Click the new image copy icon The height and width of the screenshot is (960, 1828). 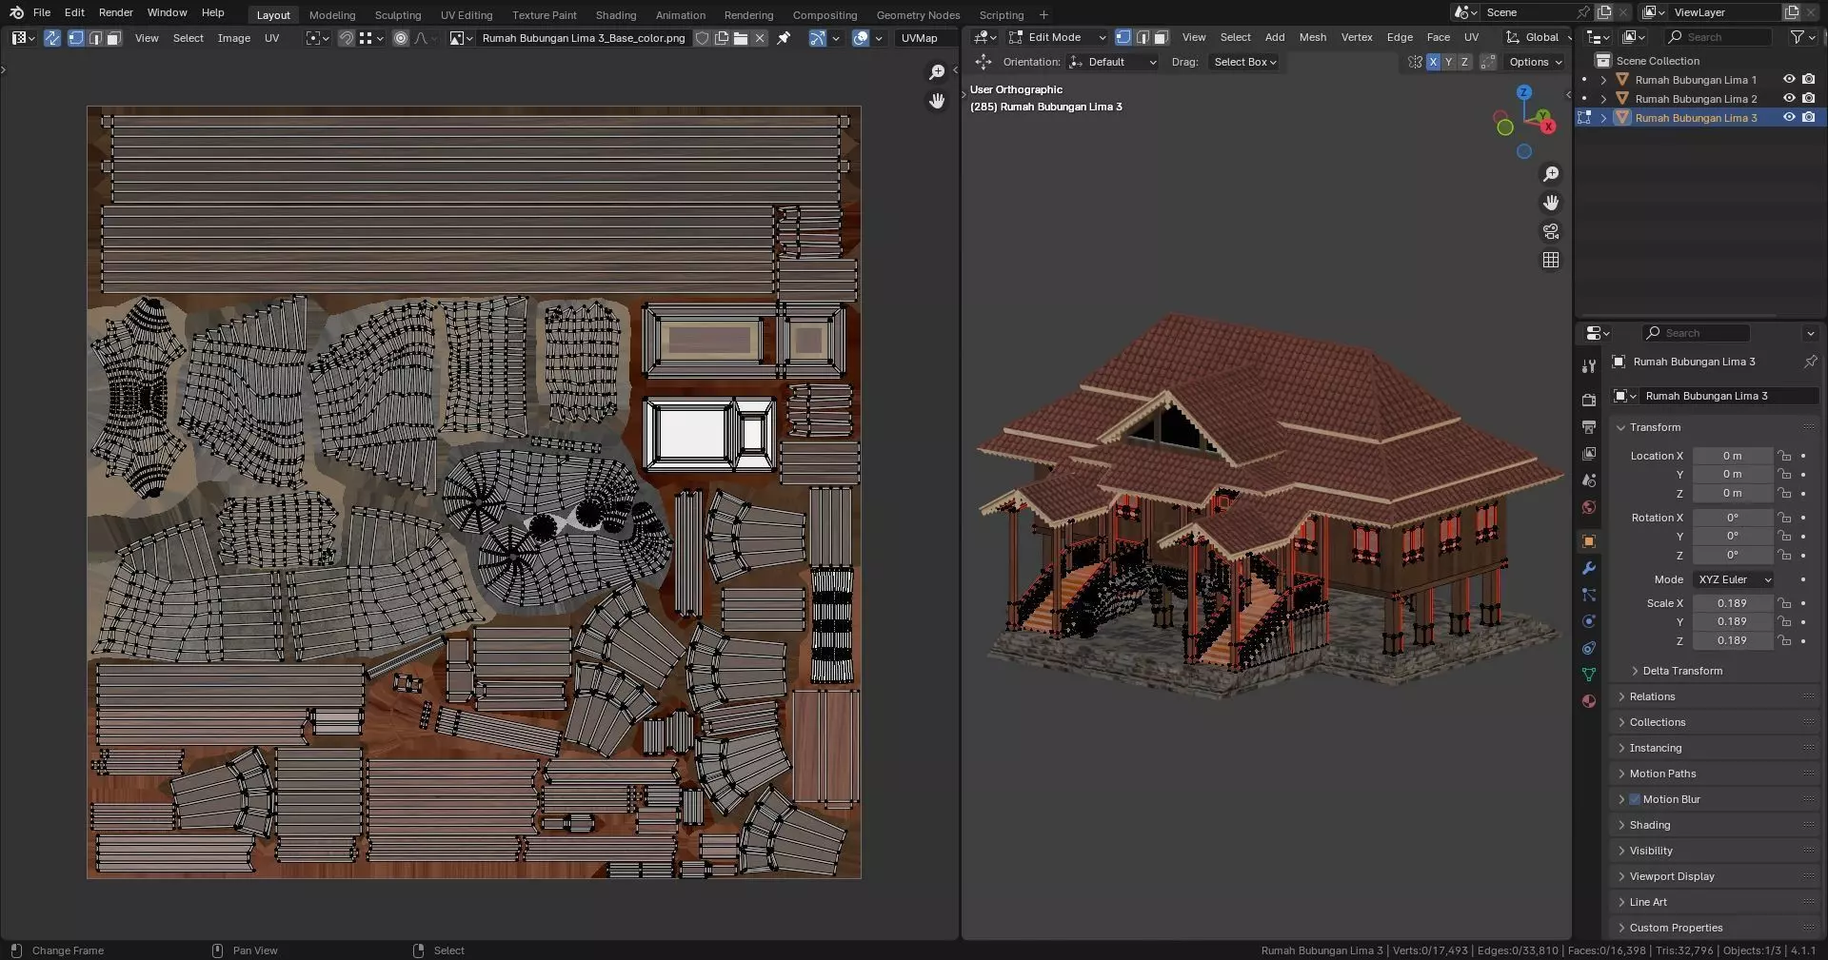click(x=722, y=38)
